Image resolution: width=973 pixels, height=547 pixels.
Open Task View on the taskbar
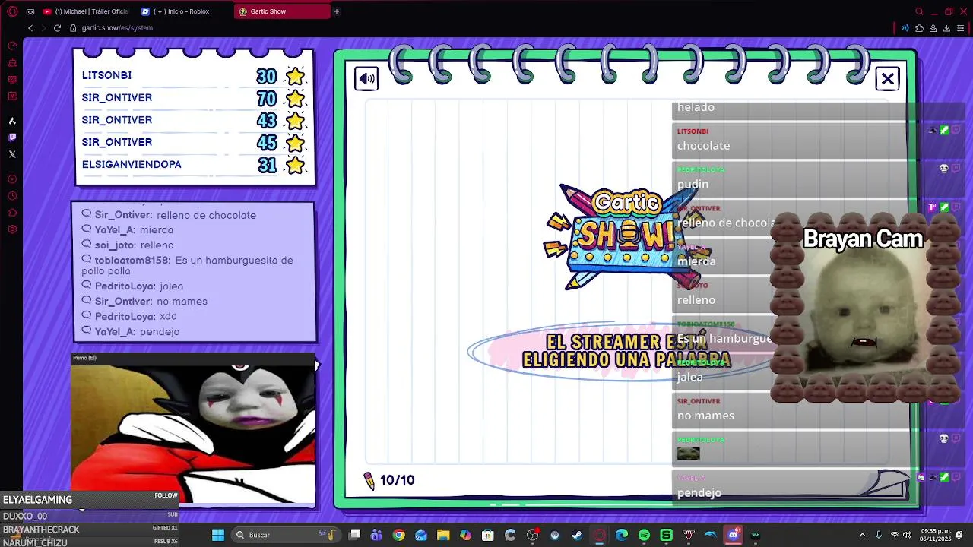tap(355, 535)
